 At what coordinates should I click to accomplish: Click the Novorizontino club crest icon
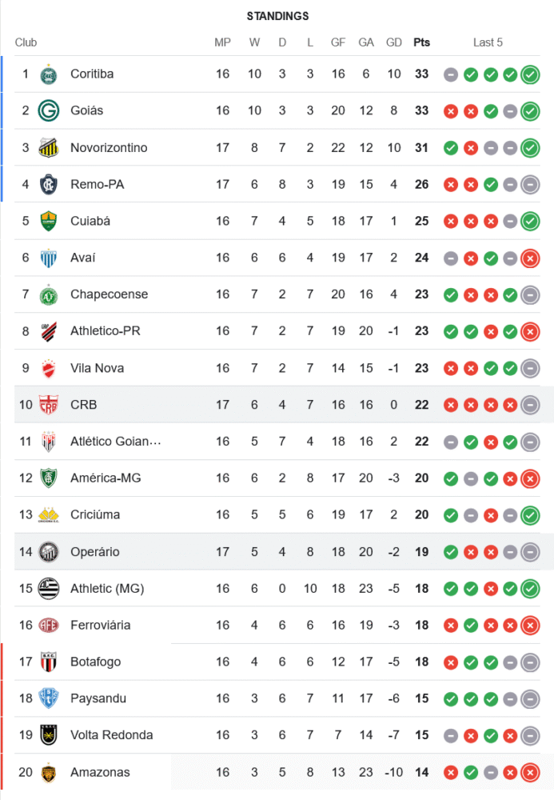tap(49, 148)
